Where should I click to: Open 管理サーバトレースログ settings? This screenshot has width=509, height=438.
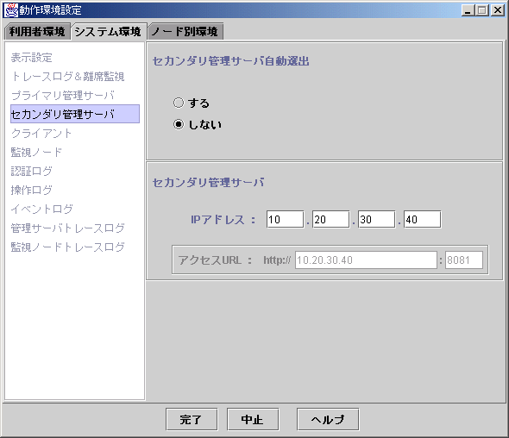(67, 228)
